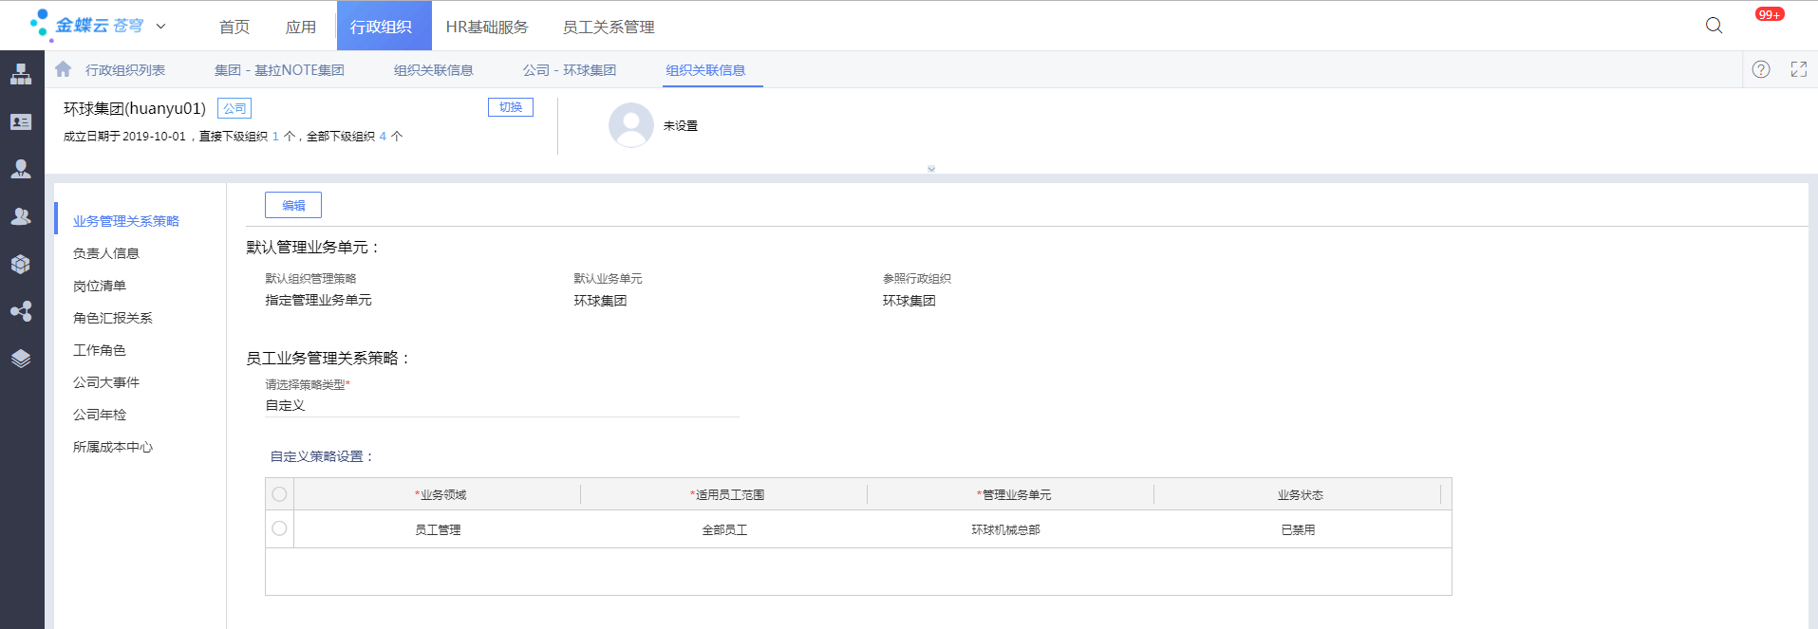Open the 公司 - 环球集团 tab
Image resolution: width=1818 pixels, height=629 pixels.
569,70
